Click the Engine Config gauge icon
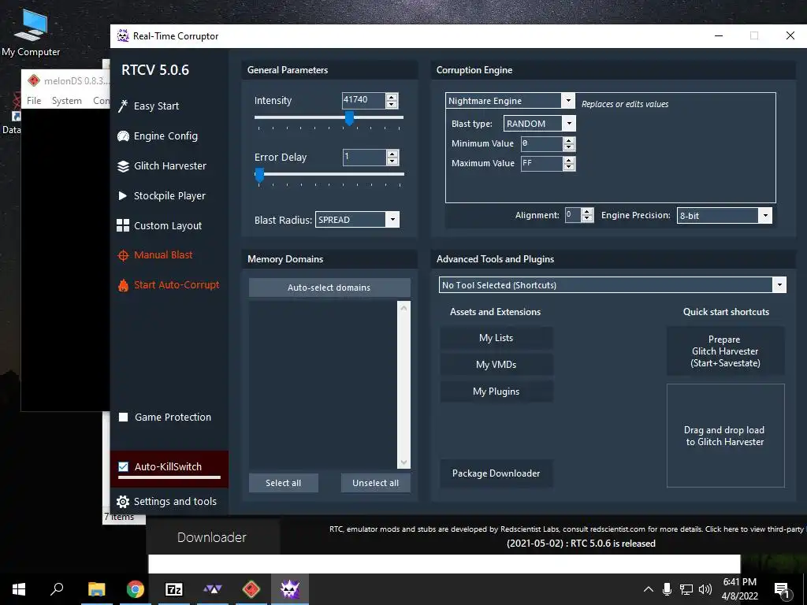Screen dimensions: 807x605 coord(123,135)
